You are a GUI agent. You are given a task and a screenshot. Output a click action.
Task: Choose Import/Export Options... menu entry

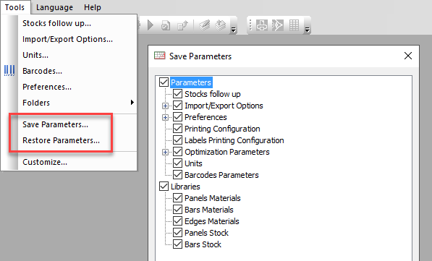[x=67, y=39]
